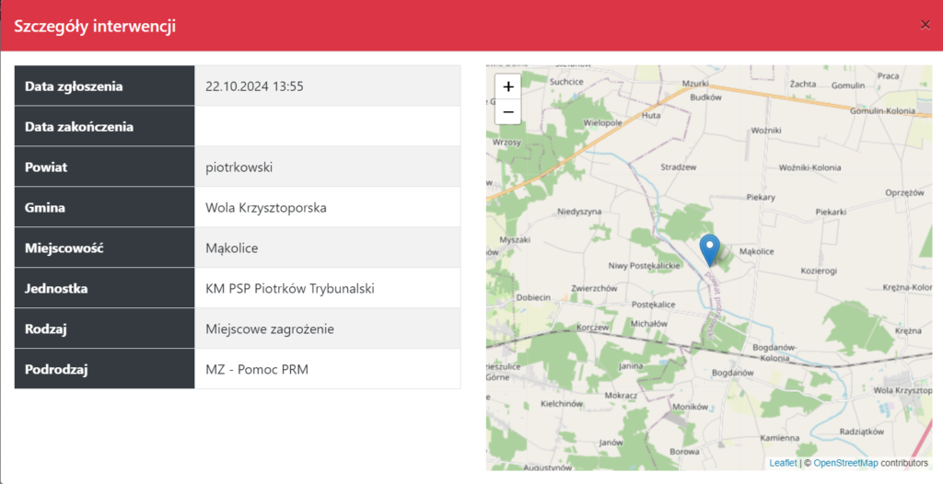Screen dimensions: 943x484
Task: Click the date value 22.10.2024 13:55
Action: tap(254, 86)
